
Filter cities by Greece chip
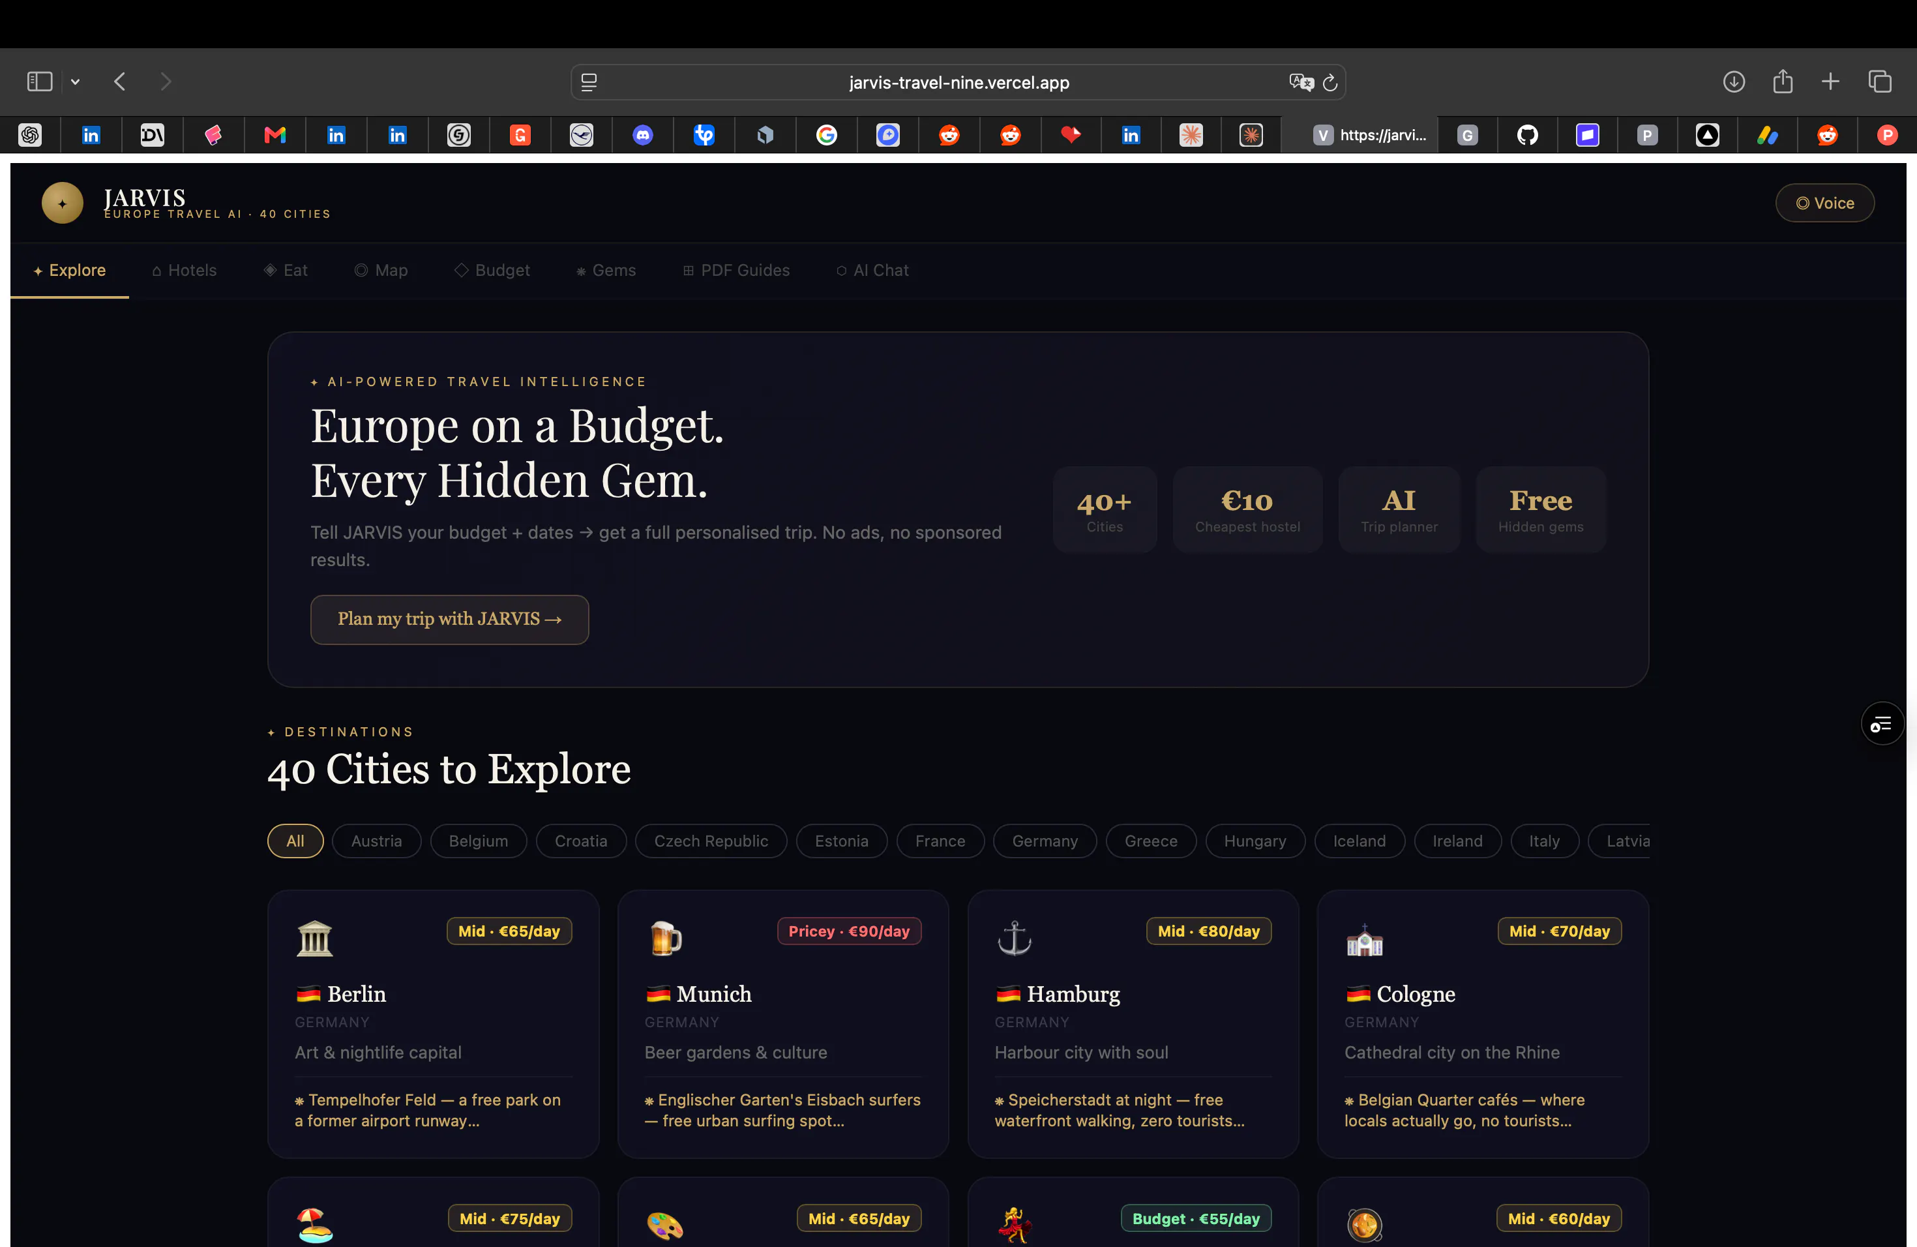[x=1150, y=841]
